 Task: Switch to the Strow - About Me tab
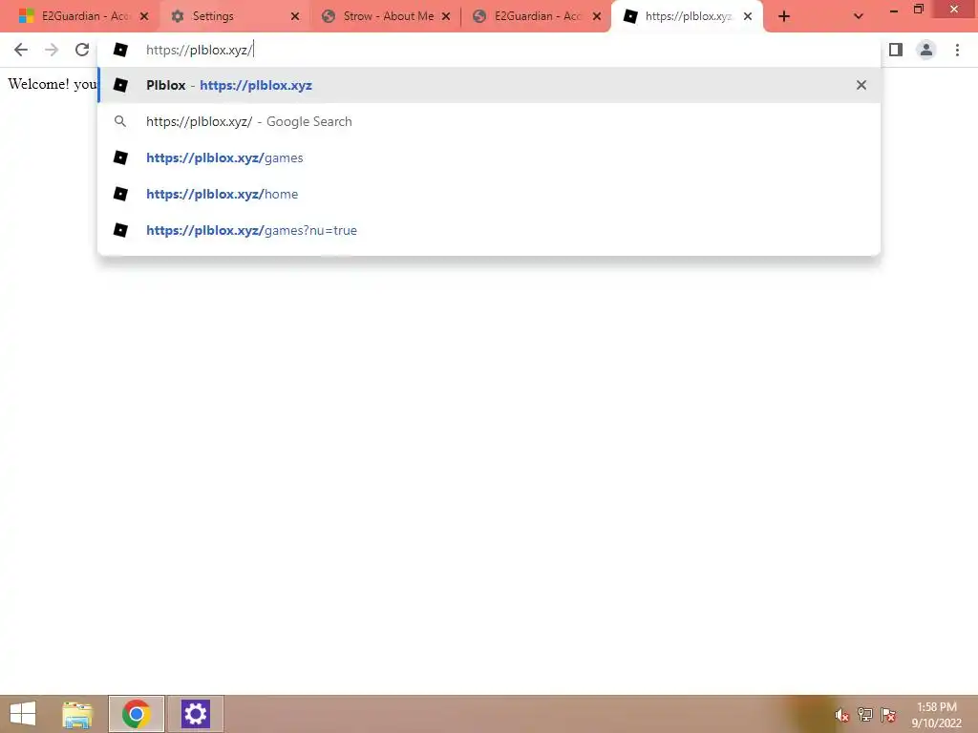tap(386, 16)
